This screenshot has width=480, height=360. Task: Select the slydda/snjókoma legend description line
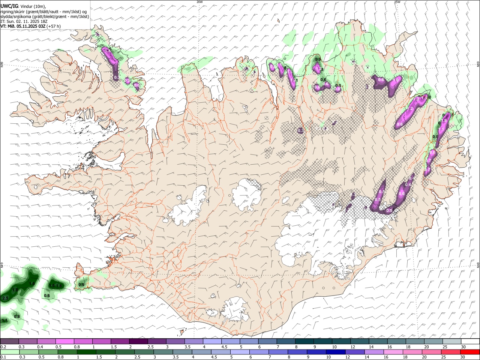click(45, 16)
